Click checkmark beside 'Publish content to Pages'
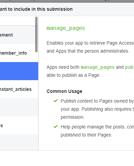 (x=56, y=101)
